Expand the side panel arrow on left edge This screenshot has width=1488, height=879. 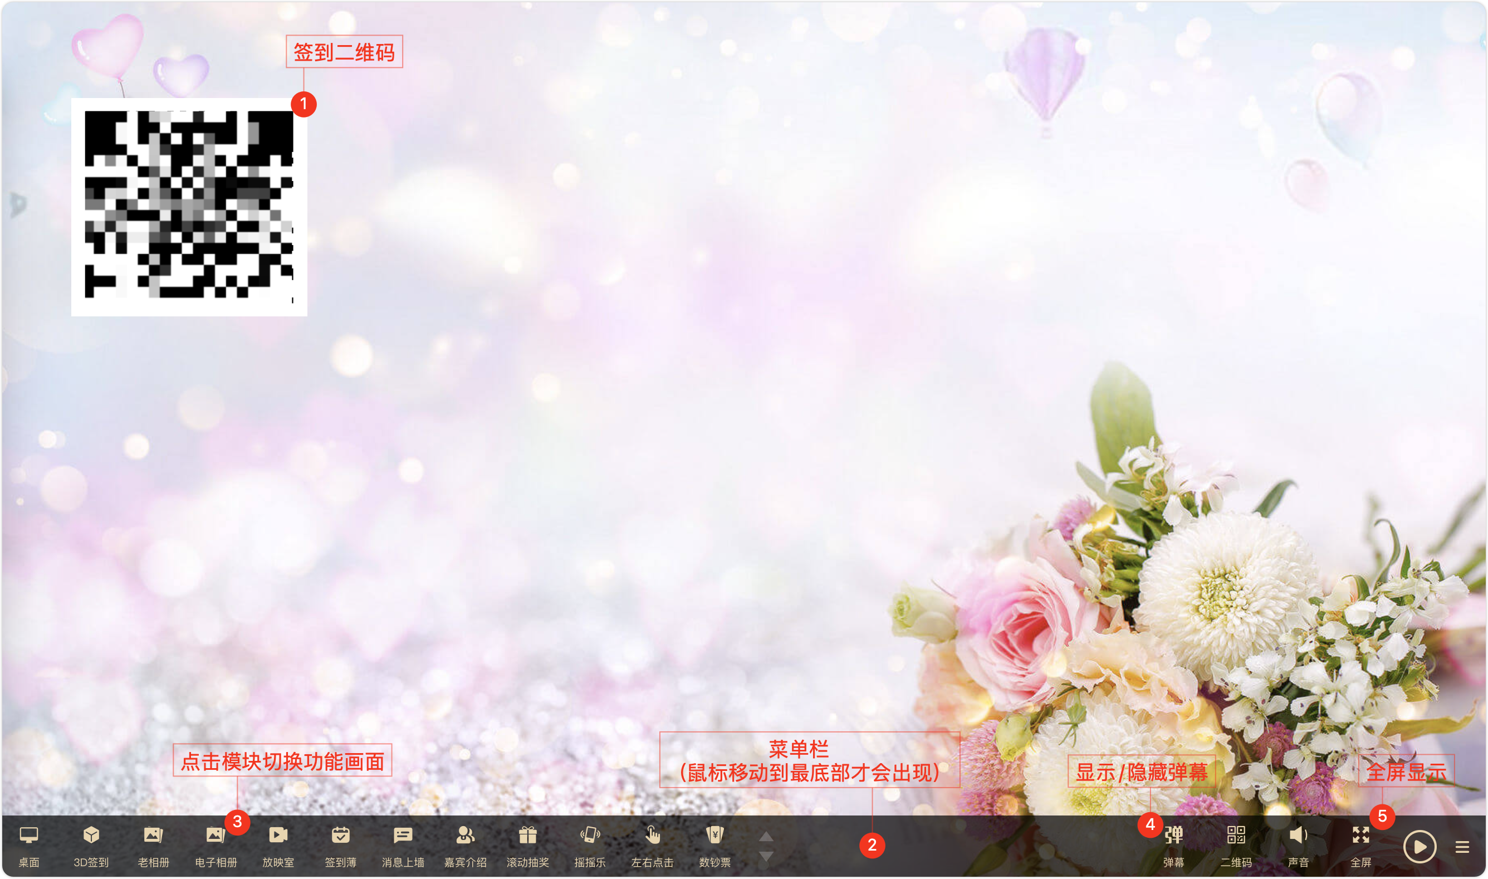click(18, 204)
